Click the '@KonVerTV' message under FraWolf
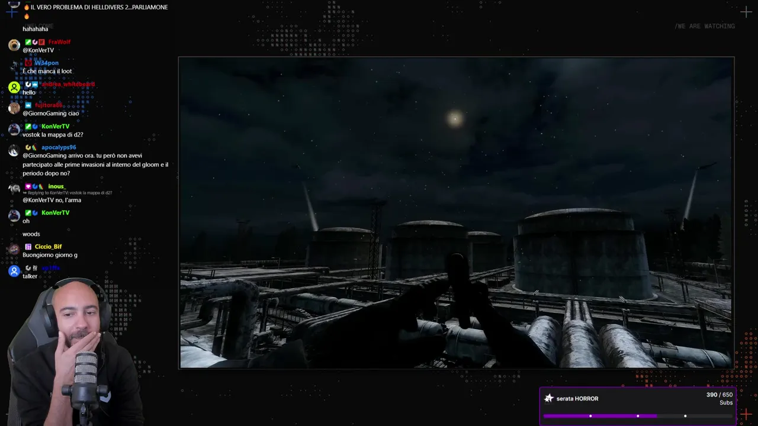This screenshot has height=426, width=758. [38, 50]
